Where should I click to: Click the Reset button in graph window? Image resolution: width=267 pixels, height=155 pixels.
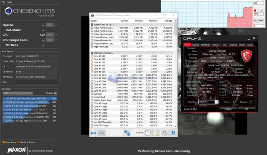click(x=261, y=20)
